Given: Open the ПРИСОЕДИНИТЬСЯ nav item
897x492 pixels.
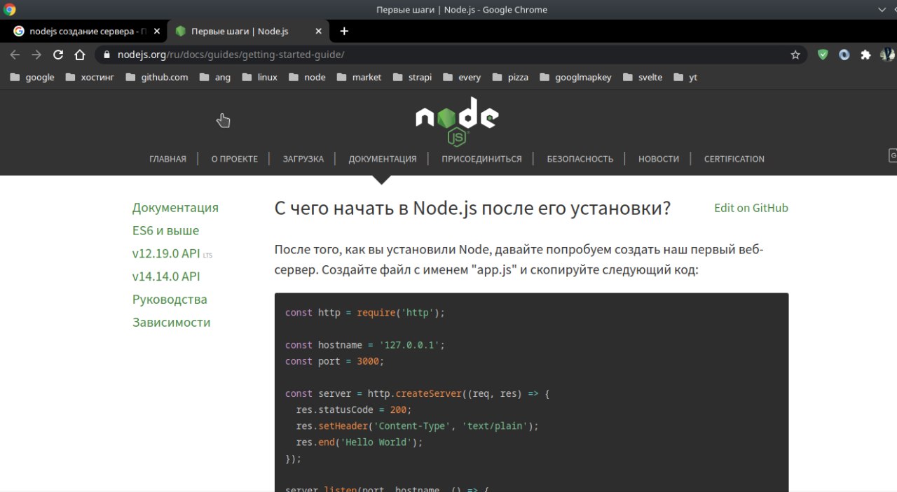Looking at the screenshot, I should (481, 159).
